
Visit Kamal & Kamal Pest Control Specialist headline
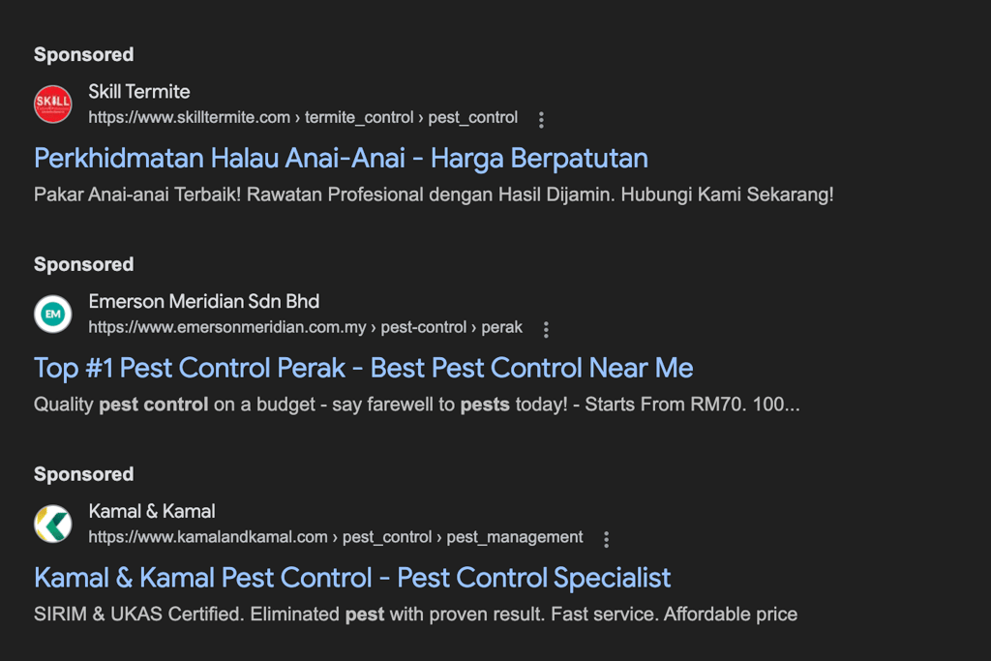(x=352, y=578)
